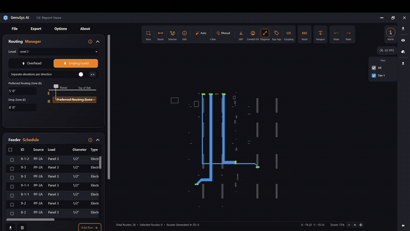Click the Preferred Routing Zone 5' 0" field
The width and height of the screenshot is (410, 231).
pos(22,91)
